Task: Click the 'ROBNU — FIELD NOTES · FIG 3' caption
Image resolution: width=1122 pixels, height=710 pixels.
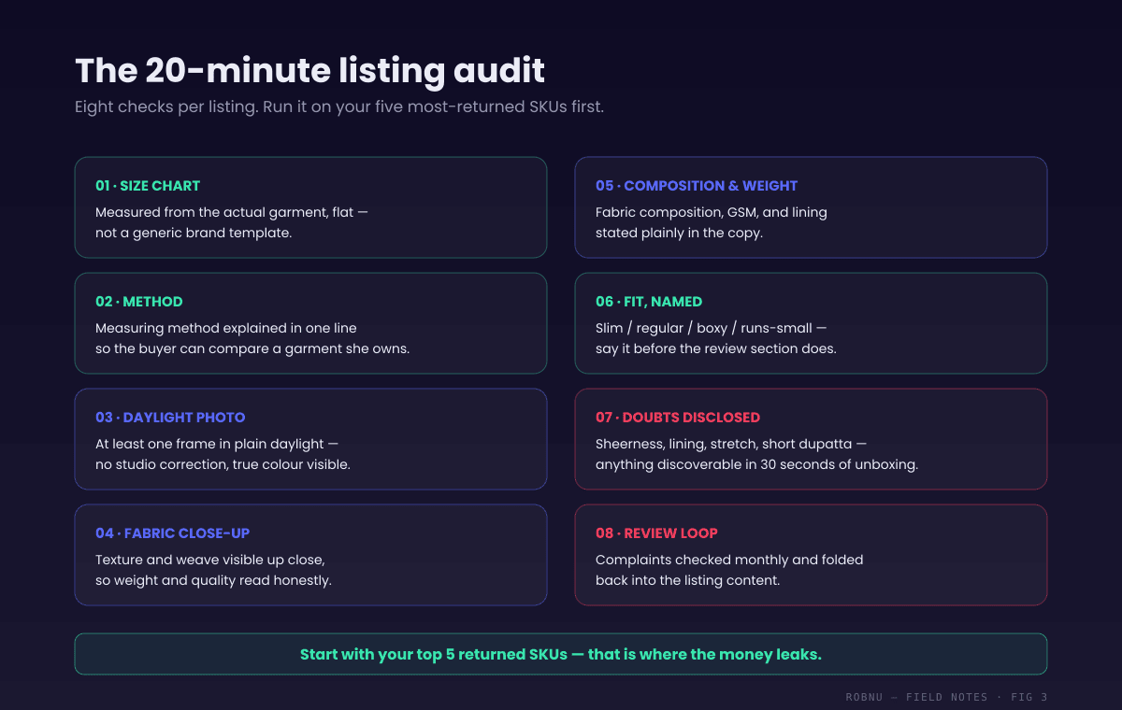Action: click(946, 697)
